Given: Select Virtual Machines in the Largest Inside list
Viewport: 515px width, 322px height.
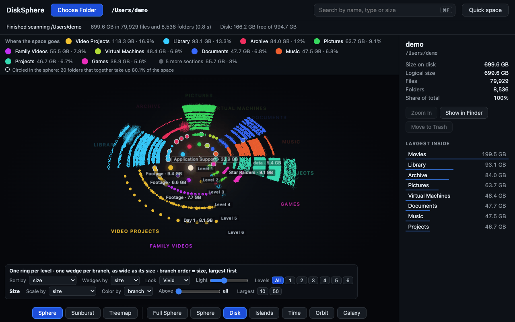Looking at the screenshot, I should [457, 196].
